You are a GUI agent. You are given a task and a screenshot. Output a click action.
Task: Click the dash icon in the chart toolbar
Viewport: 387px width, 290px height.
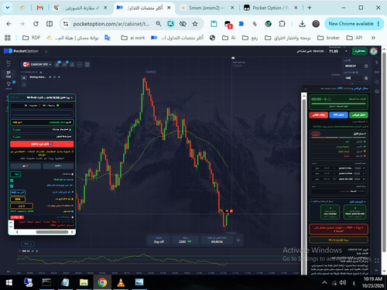click(80, 64)
